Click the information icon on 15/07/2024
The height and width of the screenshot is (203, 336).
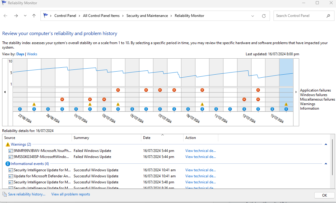click(272, 109)
